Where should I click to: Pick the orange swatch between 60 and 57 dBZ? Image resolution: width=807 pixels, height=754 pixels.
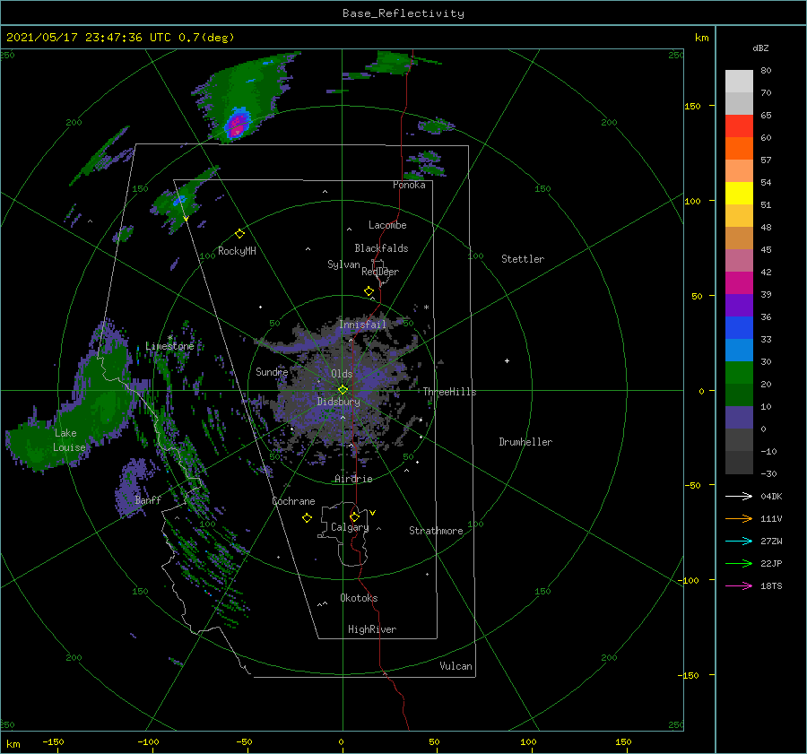(739, 149)
